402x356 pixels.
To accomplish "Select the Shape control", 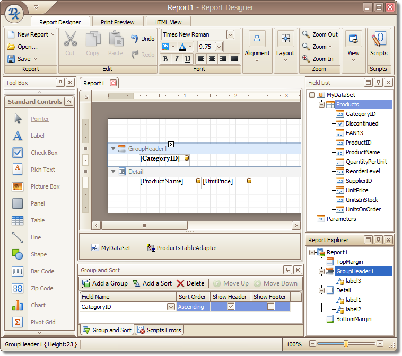I will (x=39, y=254).
